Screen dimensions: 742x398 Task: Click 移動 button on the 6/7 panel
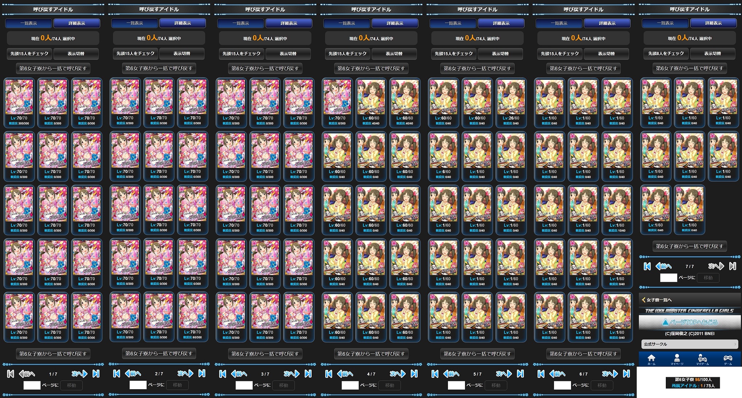602,385
